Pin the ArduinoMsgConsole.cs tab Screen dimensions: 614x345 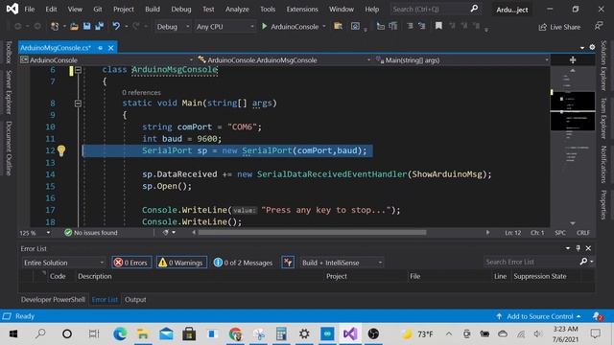point(101,48)
